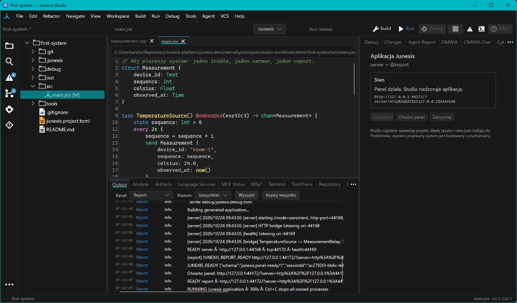The image size is (517, 303).
Task: Click the Build wrench button in toolbar
Action: pos(382,29)
